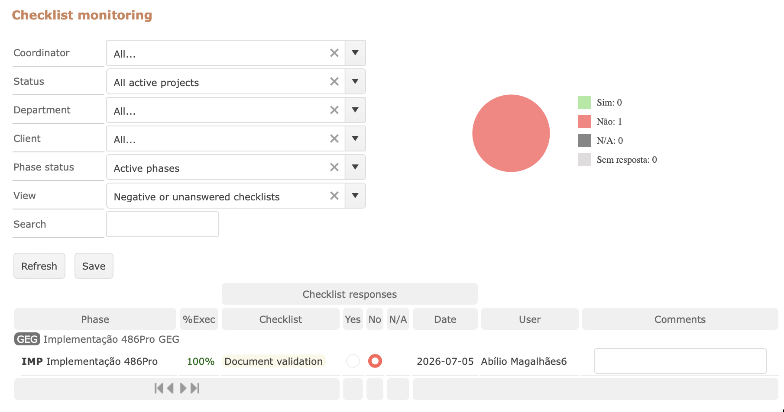Click the Checklist responses group header

tap(350, 294)
